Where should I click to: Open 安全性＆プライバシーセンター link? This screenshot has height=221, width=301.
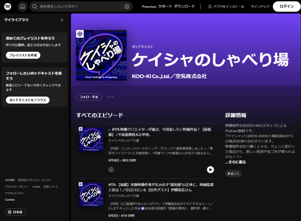click(35, 180)
